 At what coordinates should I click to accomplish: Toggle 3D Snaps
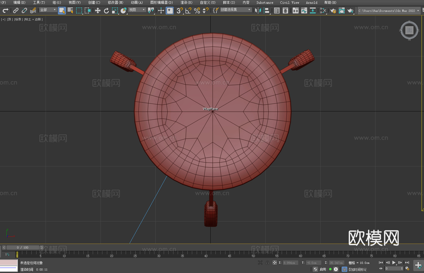[180, 10]
